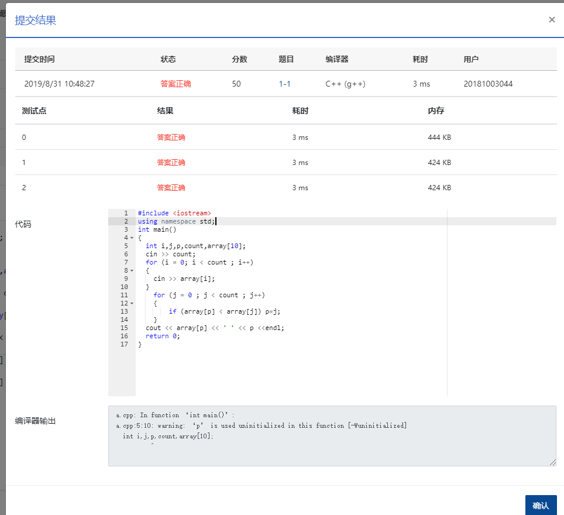Screen dimensions: 564x515
Task: Close the 提交结果 dialog with the X
Action: (551, 20)
